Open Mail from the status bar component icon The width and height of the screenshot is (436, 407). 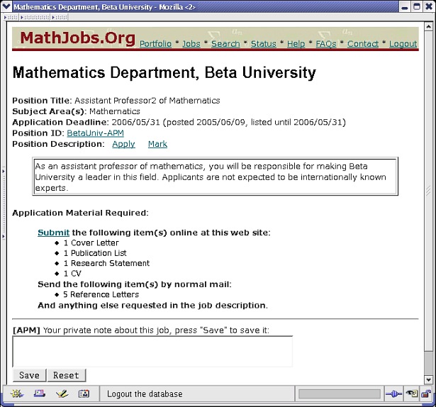[x=40, y=394]
